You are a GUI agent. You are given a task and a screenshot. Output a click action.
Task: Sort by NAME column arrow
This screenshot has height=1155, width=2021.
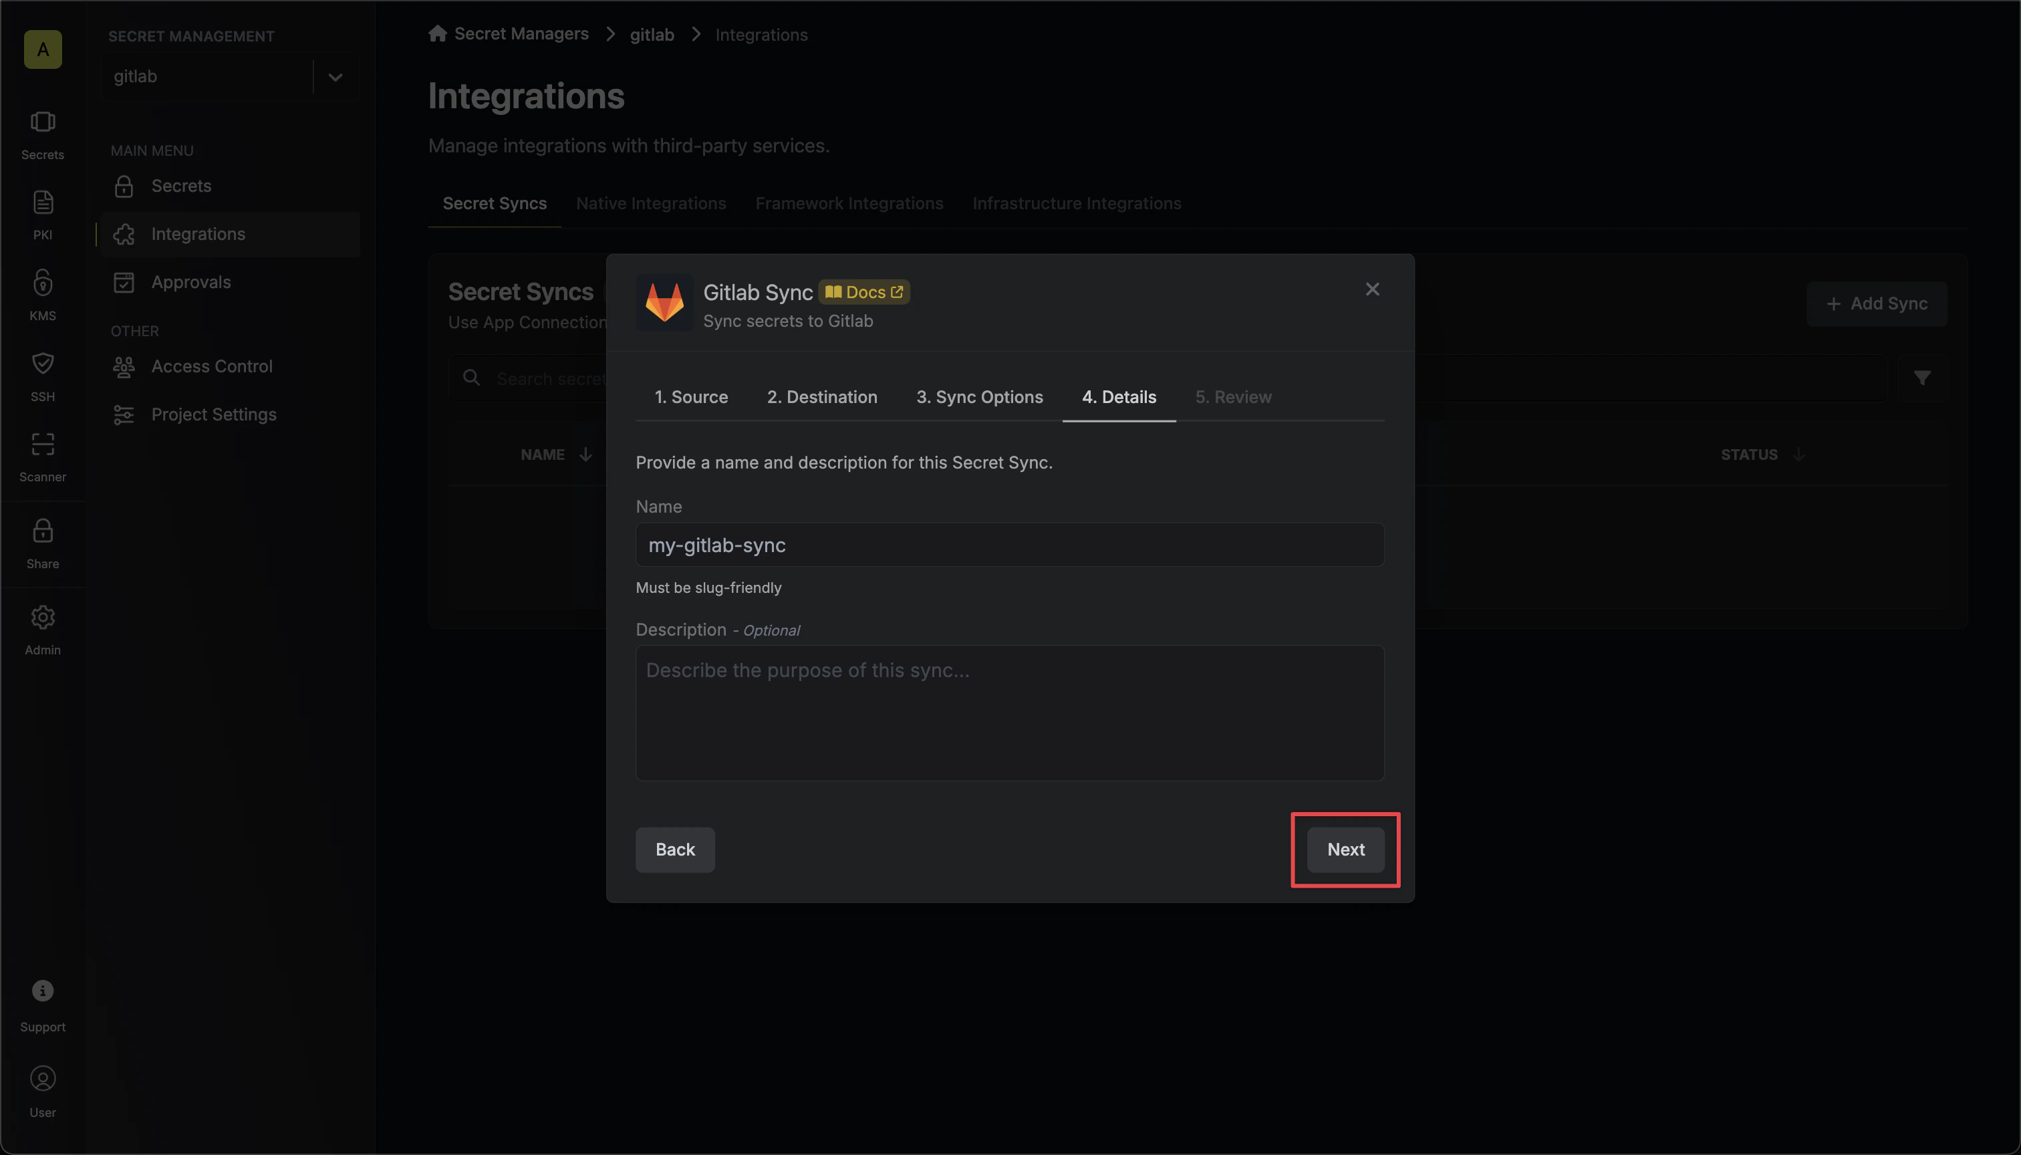pyautogui.click(x=585, y=455)
